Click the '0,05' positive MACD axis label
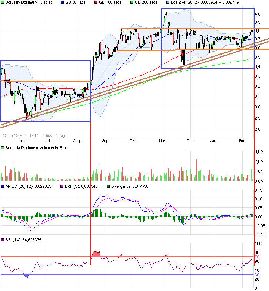Screen dimensions: 269x291 pyautogui.click(x=259, y=208)
